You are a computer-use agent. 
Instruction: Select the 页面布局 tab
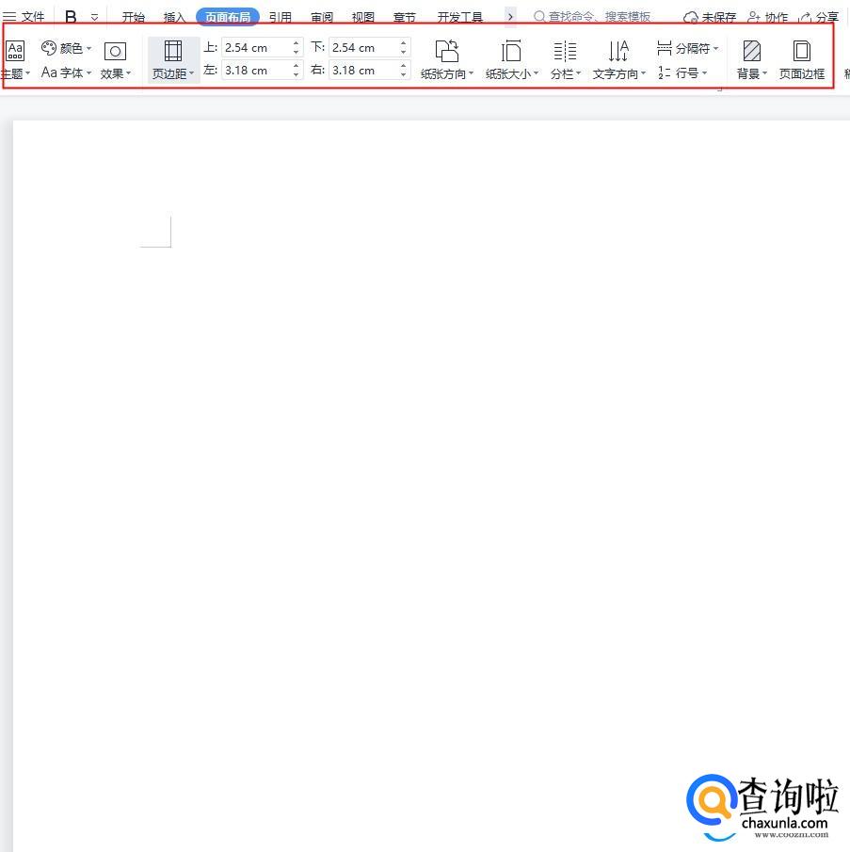[x=228, y=17]
